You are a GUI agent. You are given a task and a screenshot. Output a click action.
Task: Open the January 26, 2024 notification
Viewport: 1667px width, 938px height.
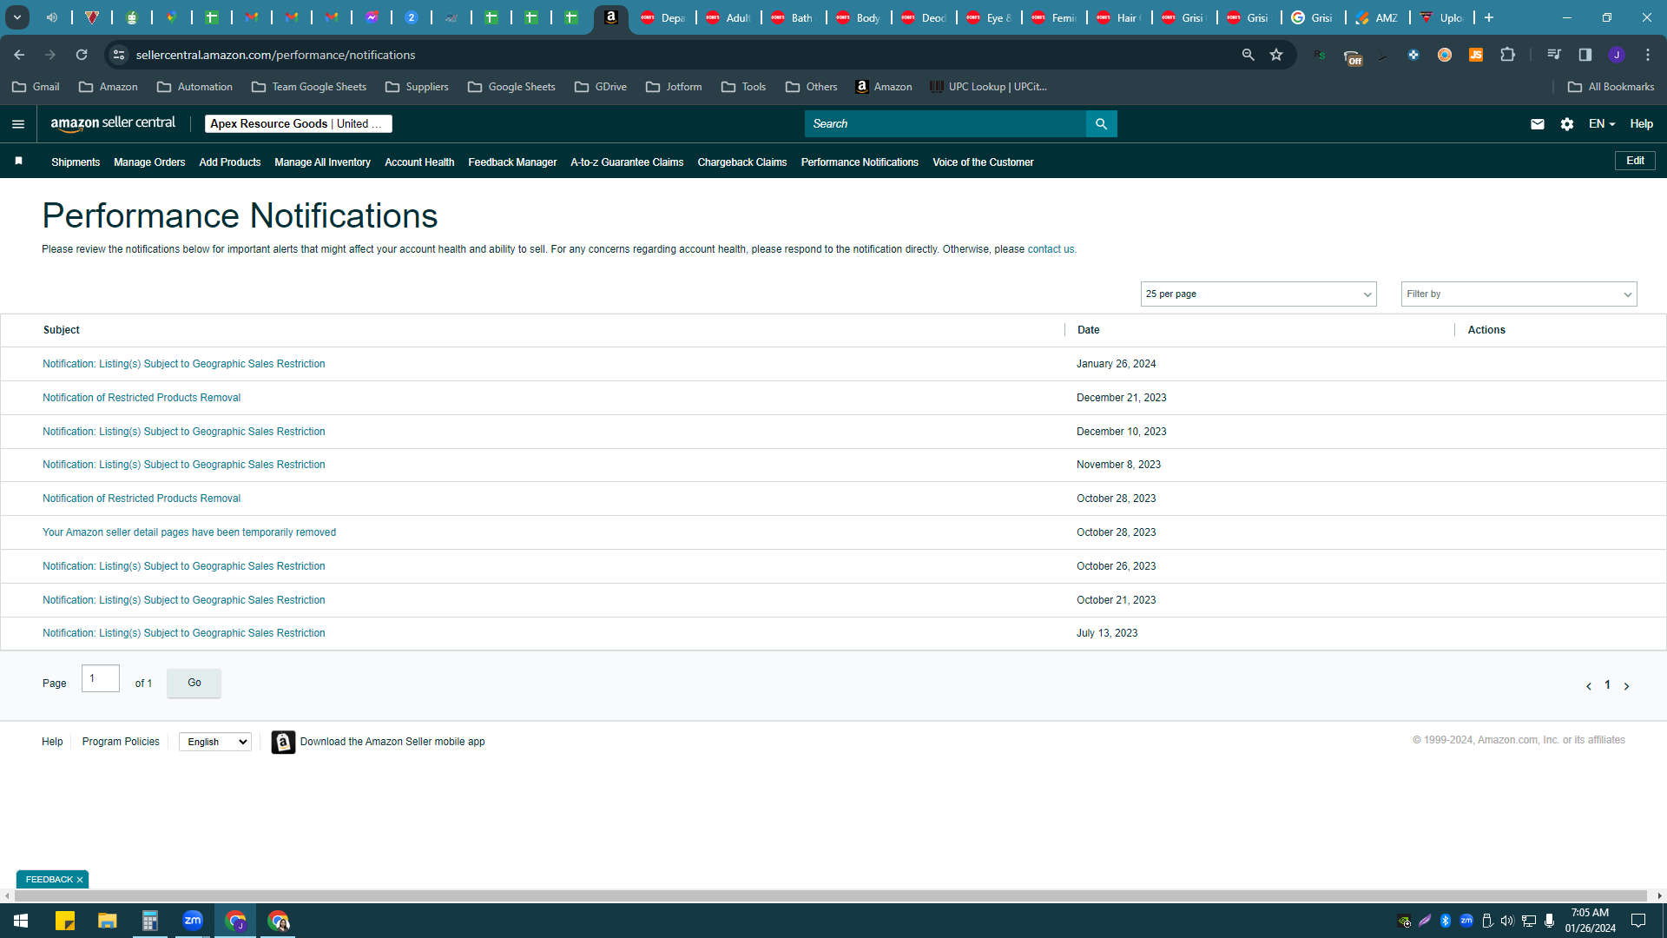click(x=184, y=364)
